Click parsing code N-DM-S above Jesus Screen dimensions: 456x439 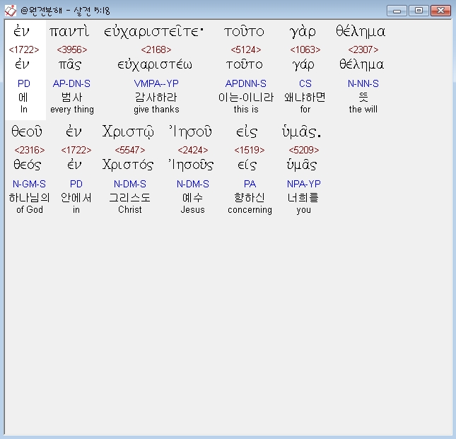pyautogui.click(x=193, y=184)
